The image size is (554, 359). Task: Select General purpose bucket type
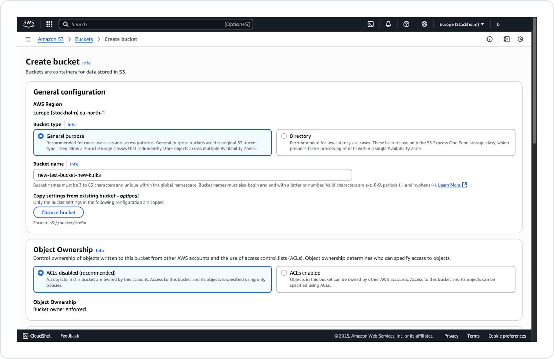click(x=153, y=143)
